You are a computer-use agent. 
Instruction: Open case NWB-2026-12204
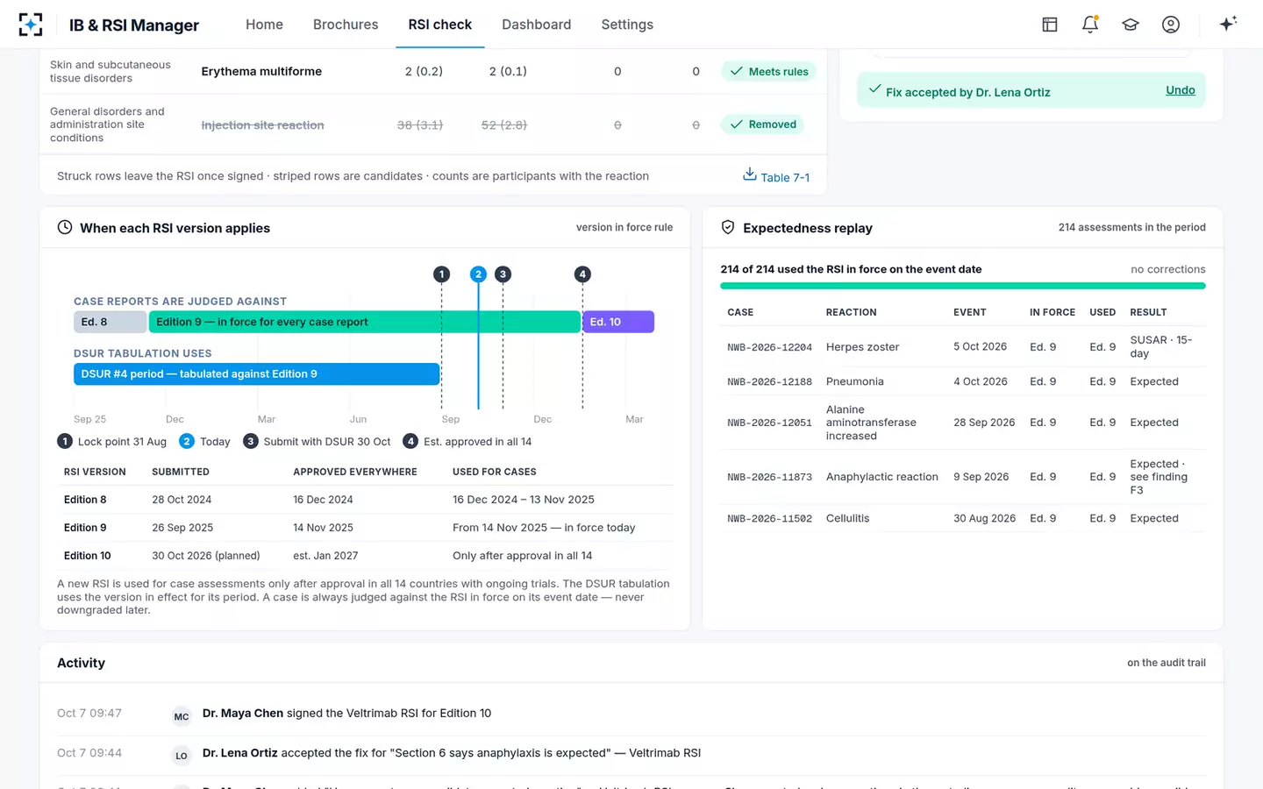point(769,347)
